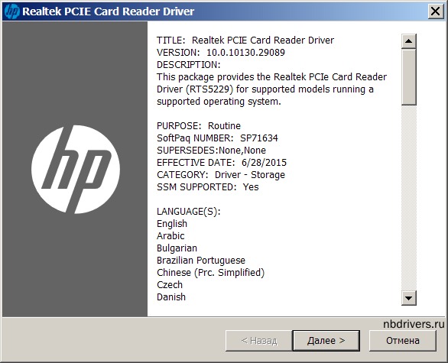The image size is (448, 363).
Task: Click the VERSION 10.0.10130.29089 line
Action: click(221, 53)
